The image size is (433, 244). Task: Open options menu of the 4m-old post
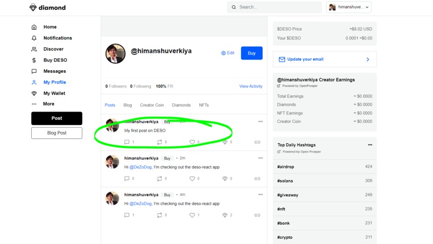pyautogui.click(x=261, y=194)
